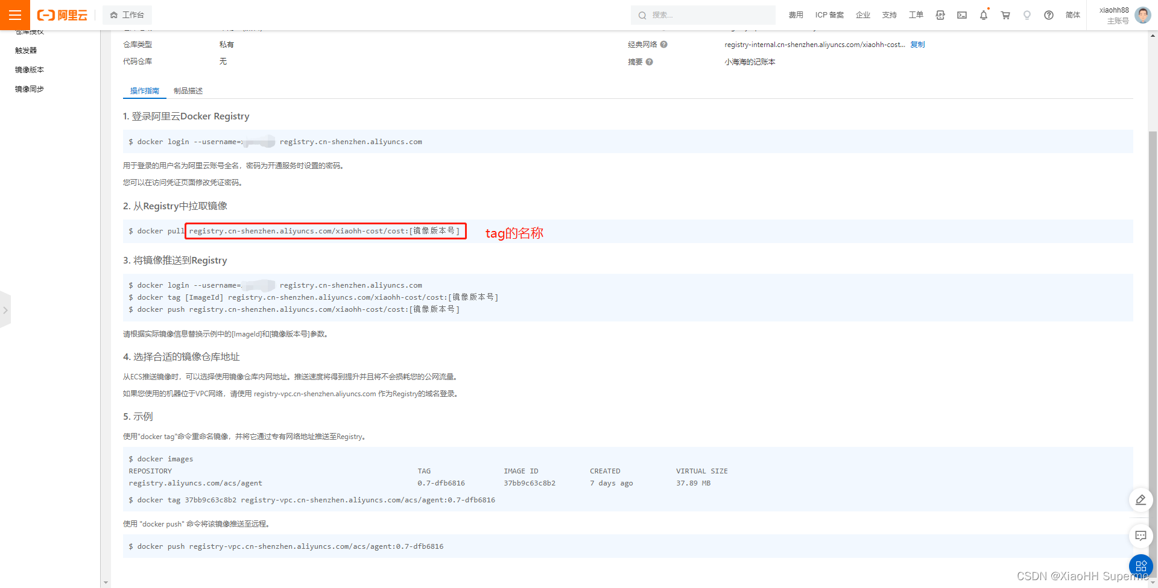Open 镜像版本 in sidebar
Viewport: 1158px width, 588px height.
[30, 70]
